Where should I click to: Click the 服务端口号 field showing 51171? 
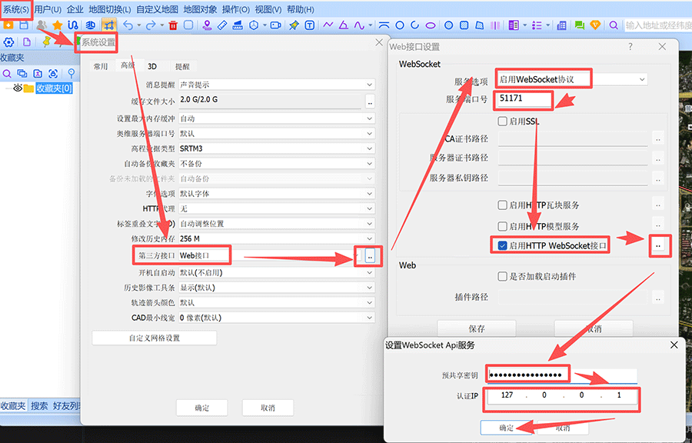pyautogui.click(x=524, y=99)
